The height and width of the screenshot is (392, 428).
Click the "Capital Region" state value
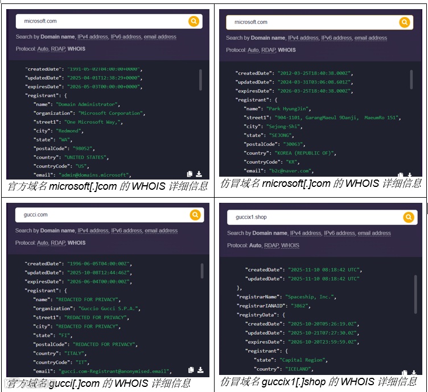(302, 360)
